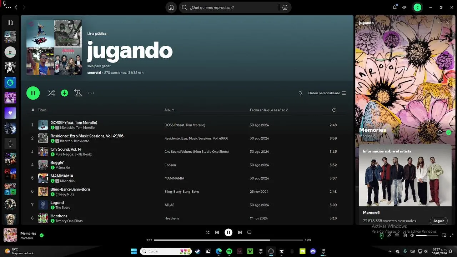Follow Maroon 5 with Seguir button
Screen dimensions: 457x257
click(438, 221)
